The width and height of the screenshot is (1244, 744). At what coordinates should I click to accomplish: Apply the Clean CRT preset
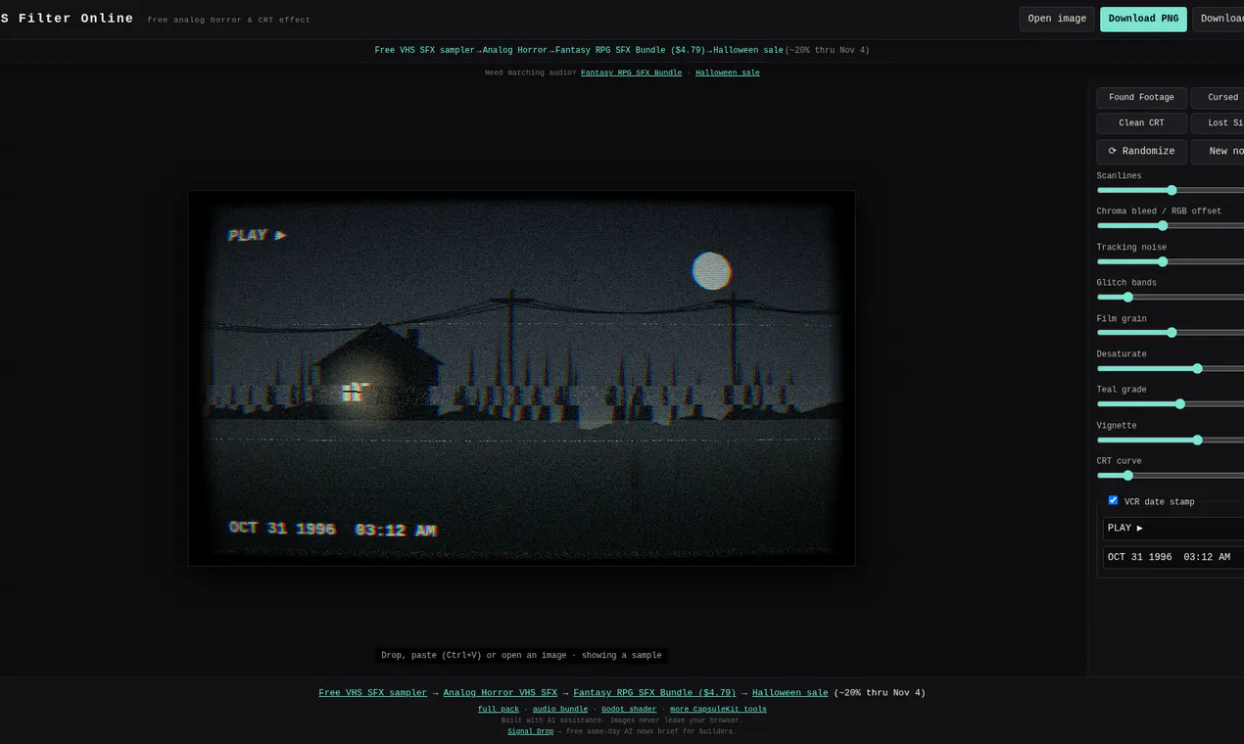(1141, 123)
